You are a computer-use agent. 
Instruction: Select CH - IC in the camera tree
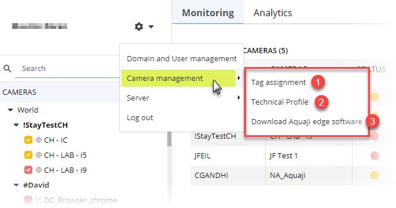coord(56,140)
